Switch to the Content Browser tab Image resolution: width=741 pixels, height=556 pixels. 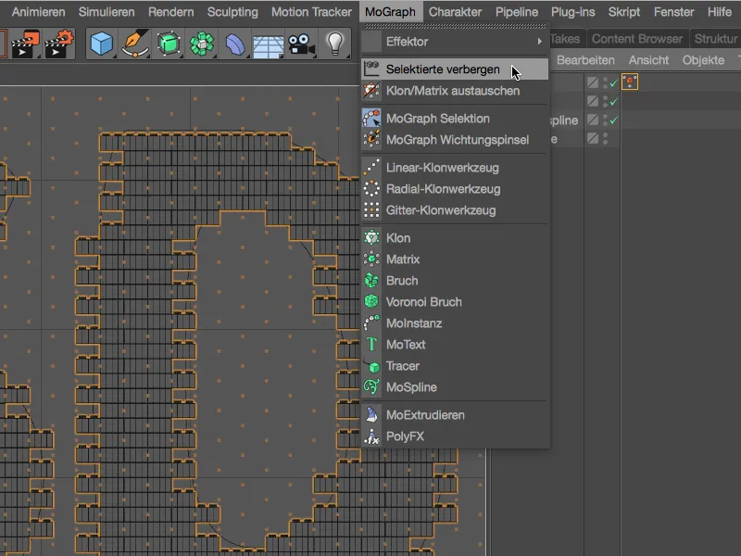tap(637, 39)
